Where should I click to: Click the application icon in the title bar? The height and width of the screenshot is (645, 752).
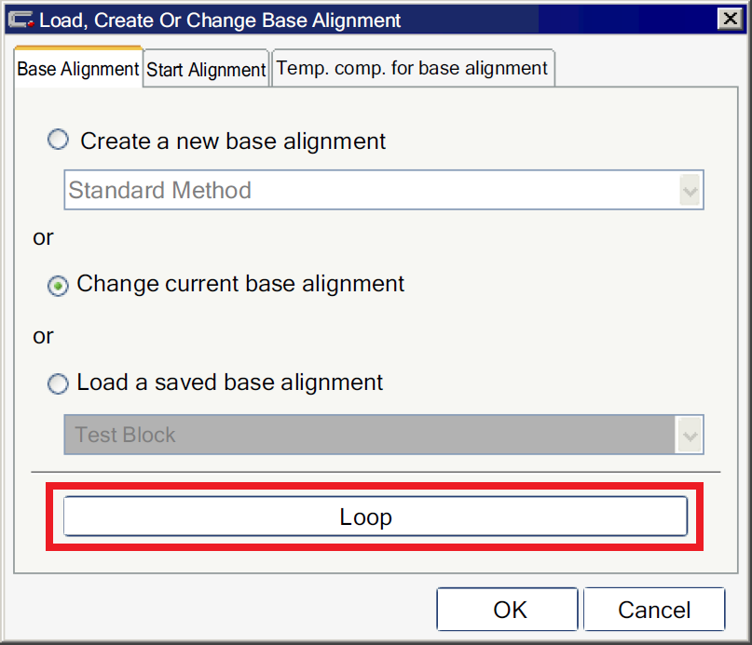[21, 20]
